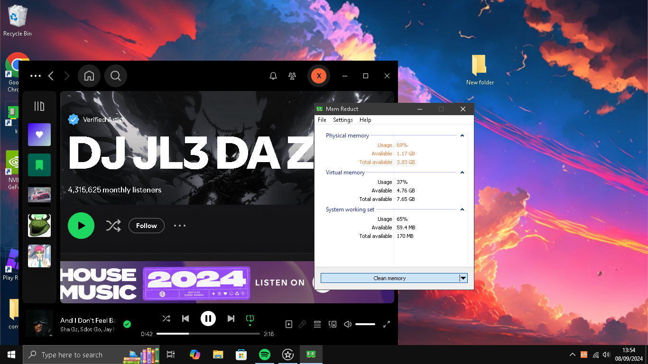Pause the current song
648x364 pixels.
click(x=208, y=318)
